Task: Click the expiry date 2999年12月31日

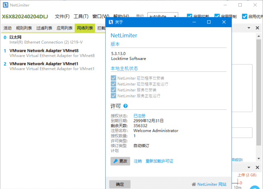Action: pyautogui.click(x=148, y=121)
